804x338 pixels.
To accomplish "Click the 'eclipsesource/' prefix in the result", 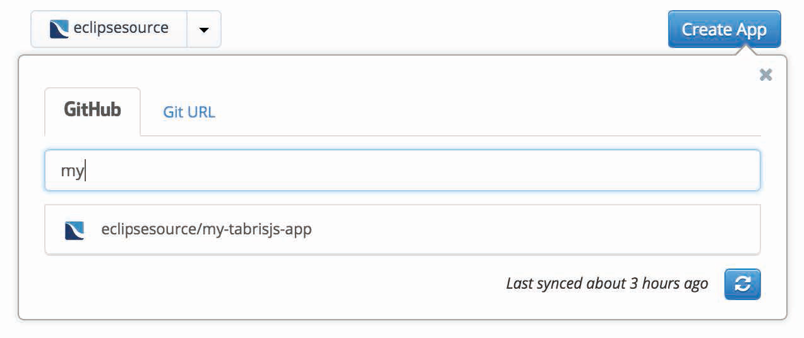I will click(x=150, y=229).
